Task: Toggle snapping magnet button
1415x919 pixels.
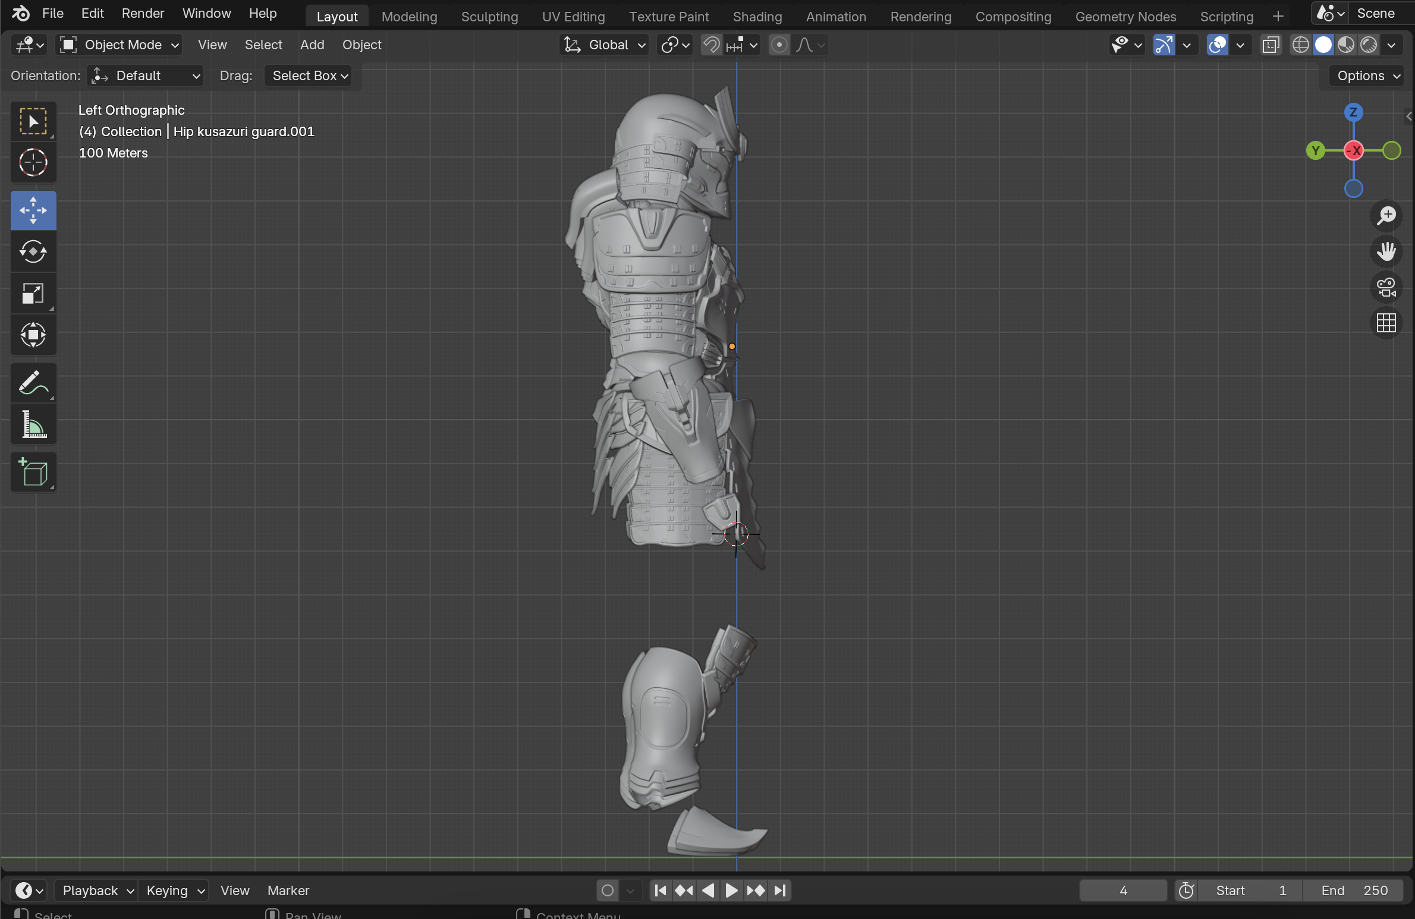Action: [711, 45]
